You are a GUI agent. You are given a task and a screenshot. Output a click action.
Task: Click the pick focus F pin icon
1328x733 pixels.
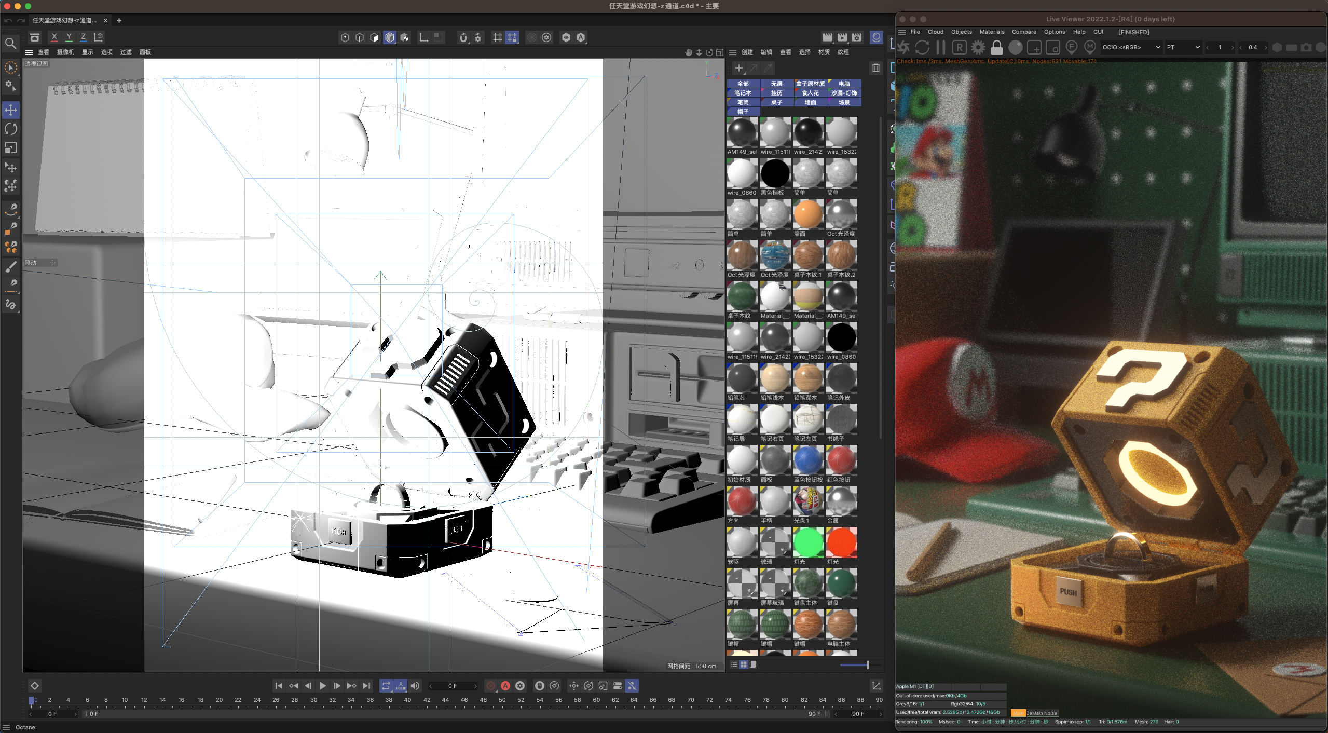(1071, 47)
